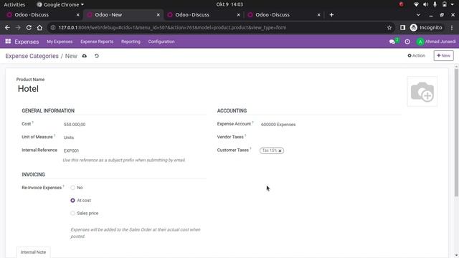Open the Odoo apps grid menu
459x258 pixels.
[x=8, y=42]
